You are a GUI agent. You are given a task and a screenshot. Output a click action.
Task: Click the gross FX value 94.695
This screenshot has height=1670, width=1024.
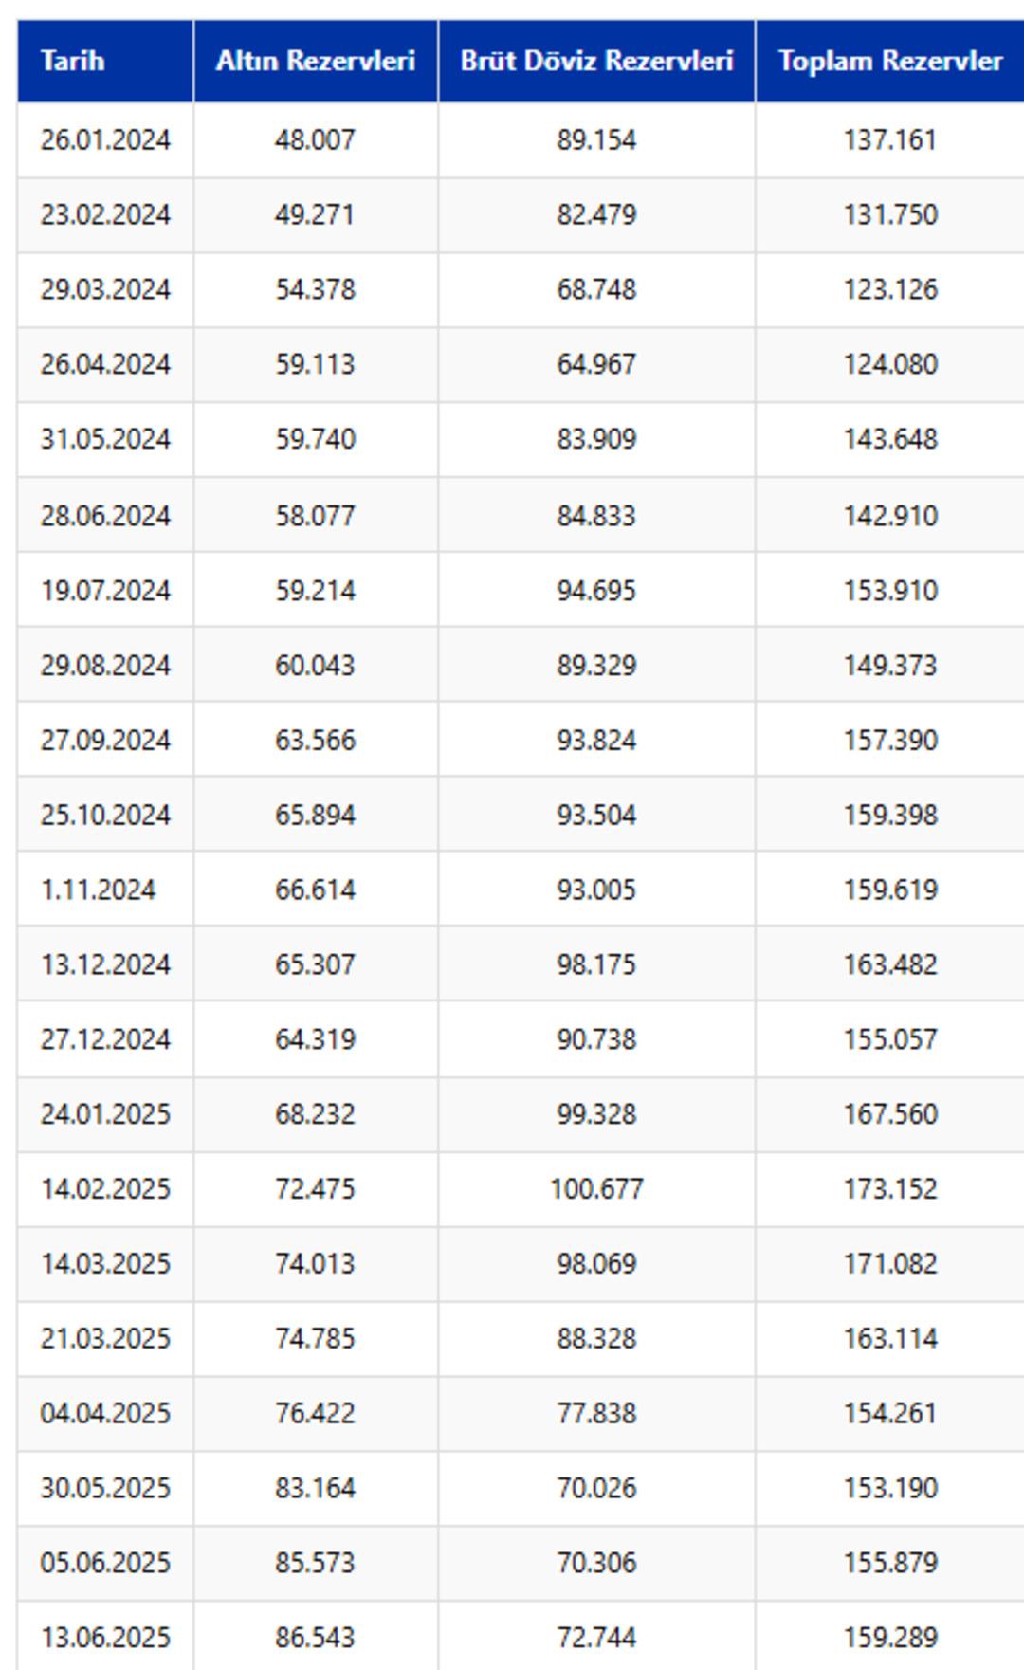coord(596,591)
